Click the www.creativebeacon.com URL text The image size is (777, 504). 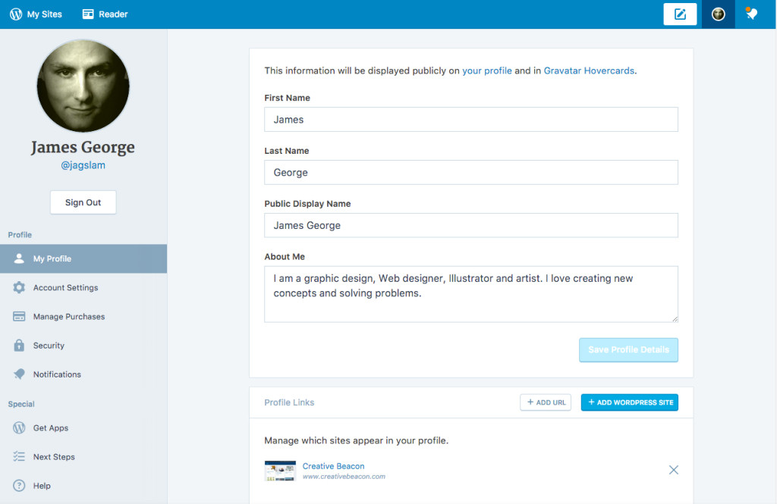click(x=344, y=476)
